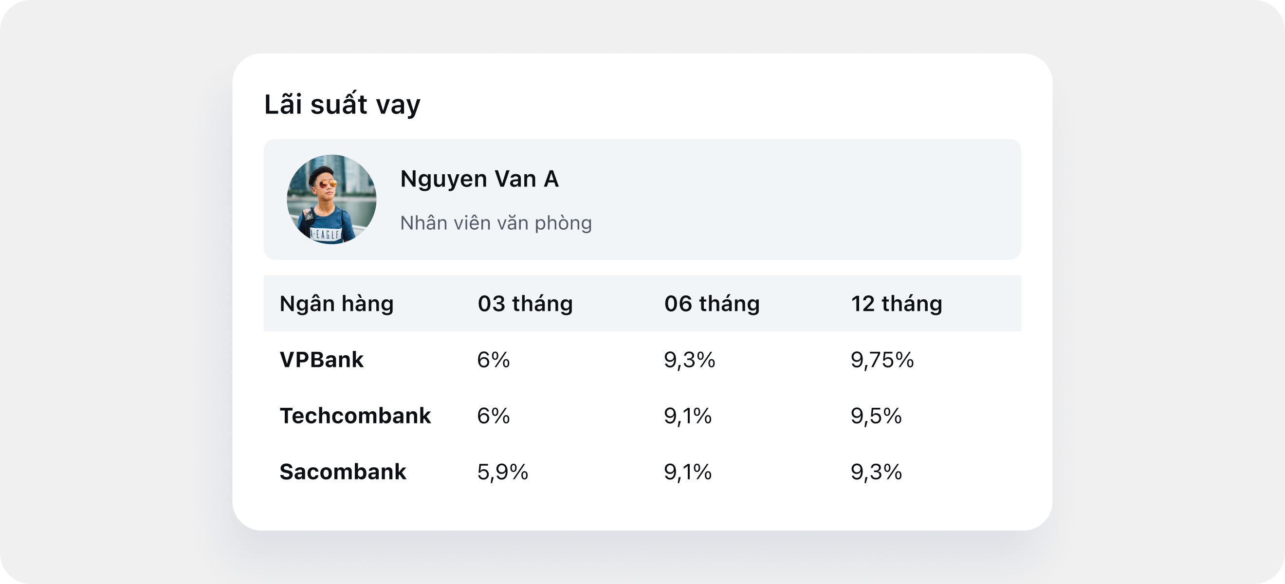Click Sacombank's 03 tháng rate 5,9%
This screenshot has width=1285, height=584.
click(502, 472)
